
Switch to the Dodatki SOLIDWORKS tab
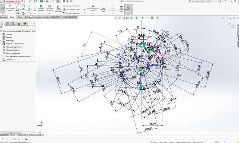coord(52,17)
